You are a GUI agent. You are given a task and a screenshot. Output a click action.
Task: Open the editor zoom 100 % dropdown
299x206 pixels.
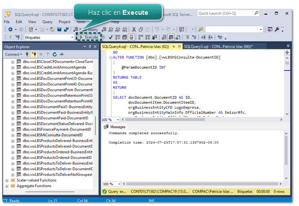click(118, 120)
